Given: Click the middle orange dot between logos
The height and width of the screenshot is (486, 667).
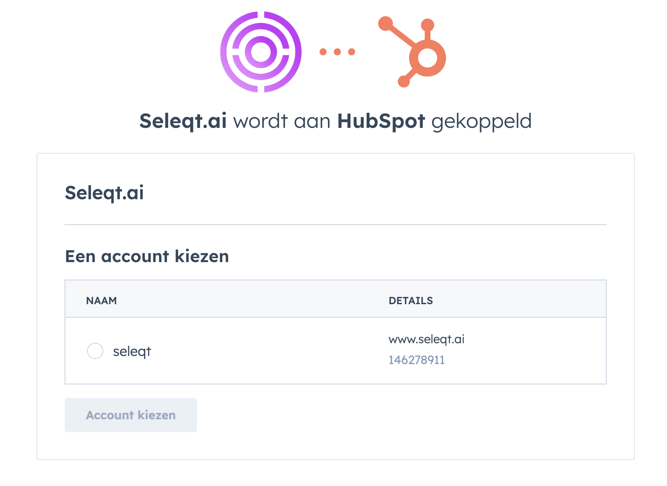Looking at the screenshot, I should click(337, 52).
